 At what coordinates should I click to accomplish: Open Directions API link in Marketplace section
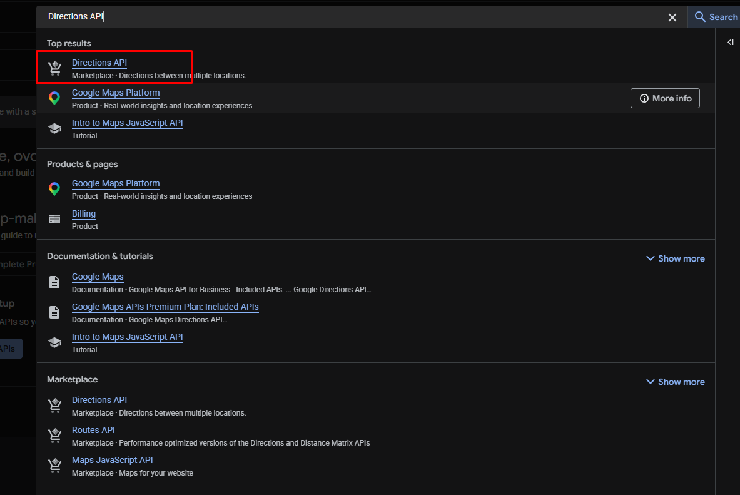[x=99, y=400]
